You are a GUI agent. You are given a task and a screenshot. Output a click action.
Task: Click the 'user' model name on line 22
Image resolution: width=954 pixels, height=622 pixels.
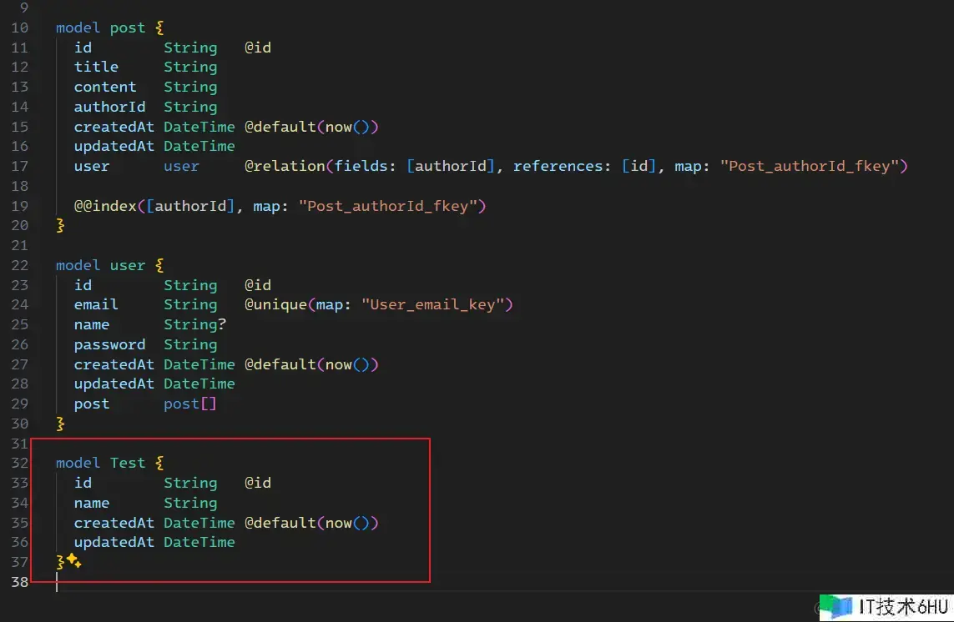tap(127, 266)
